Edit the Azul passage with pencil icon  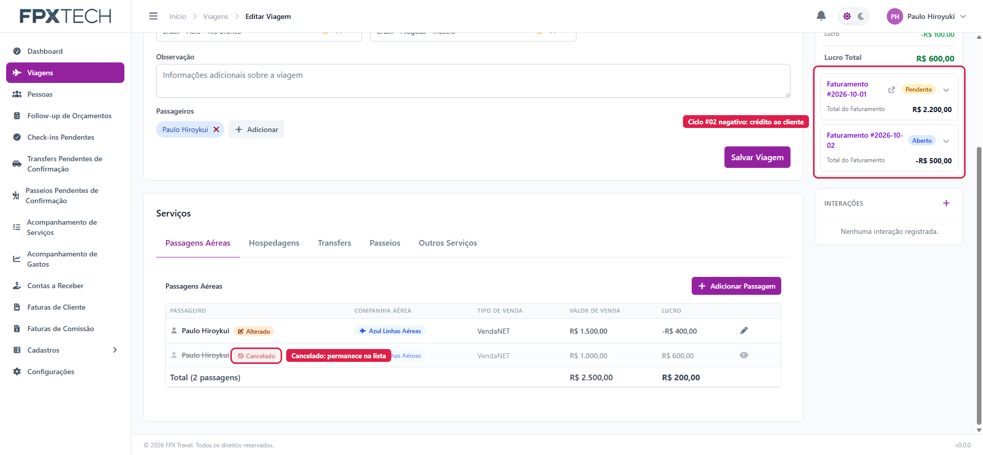pos(744,331)
